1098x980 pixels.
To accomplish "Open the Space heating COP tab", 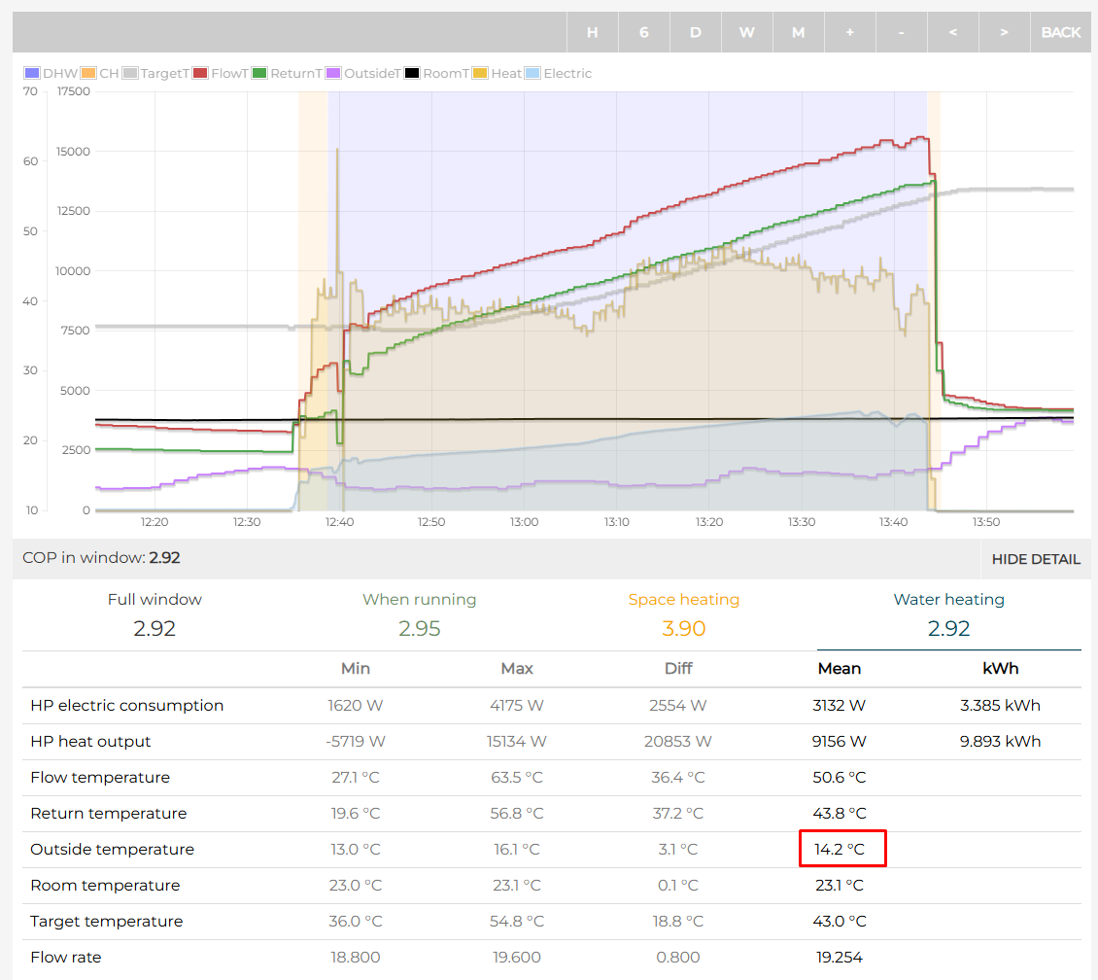I will pos(683,614).
